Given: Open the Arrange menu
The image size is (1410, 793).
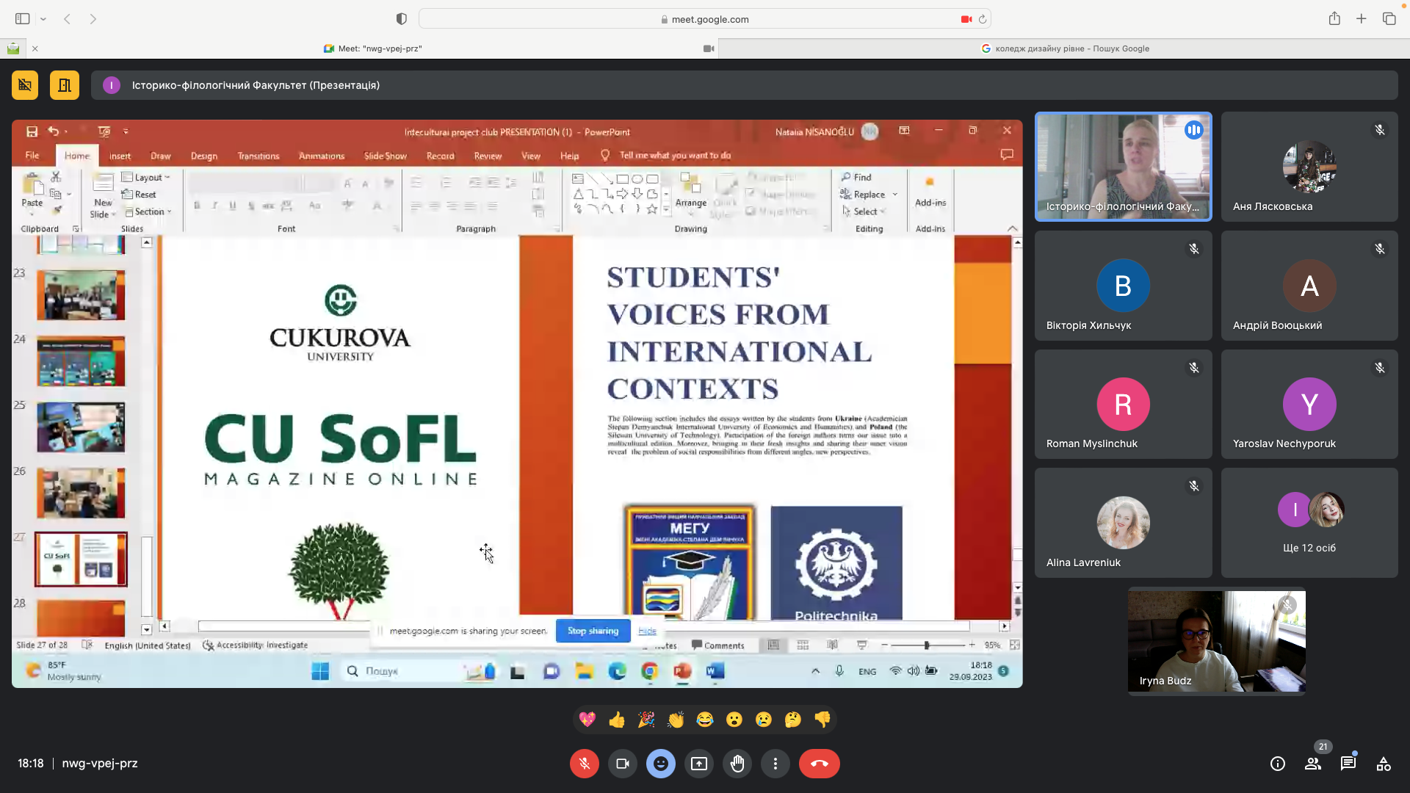Looking at the screenshot, I should coord(691,191).
